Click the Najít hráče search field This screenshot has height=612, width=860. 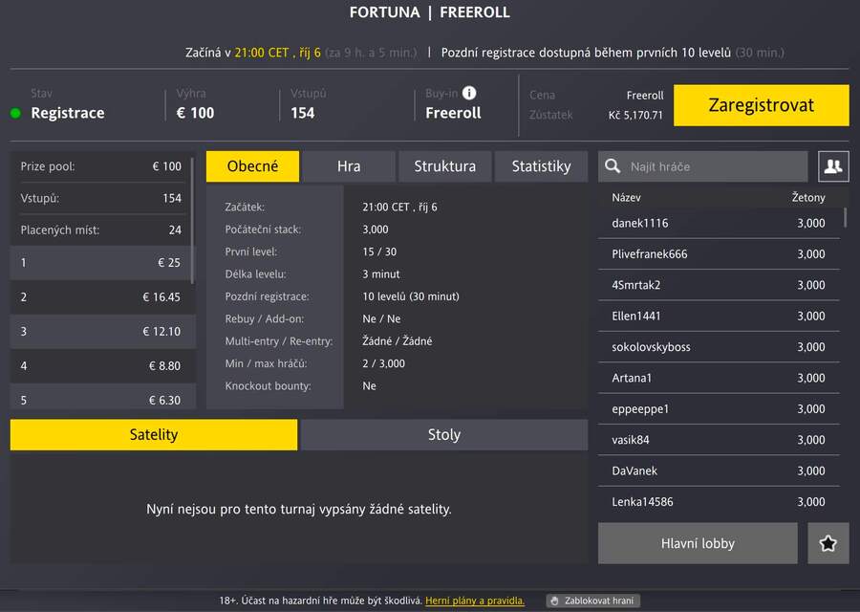703,166
